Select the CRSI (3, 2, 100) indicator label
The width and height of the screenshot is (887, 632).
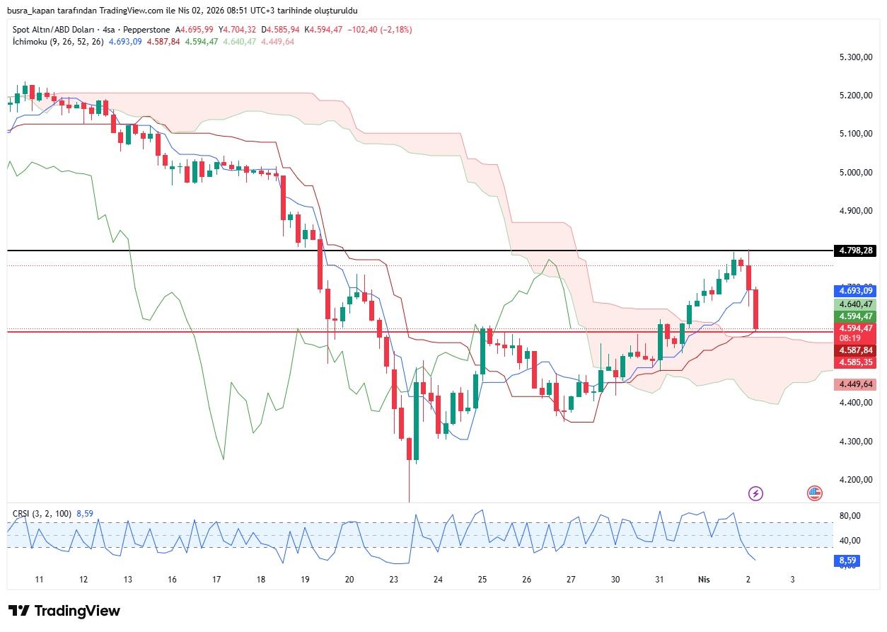(42, 512)
